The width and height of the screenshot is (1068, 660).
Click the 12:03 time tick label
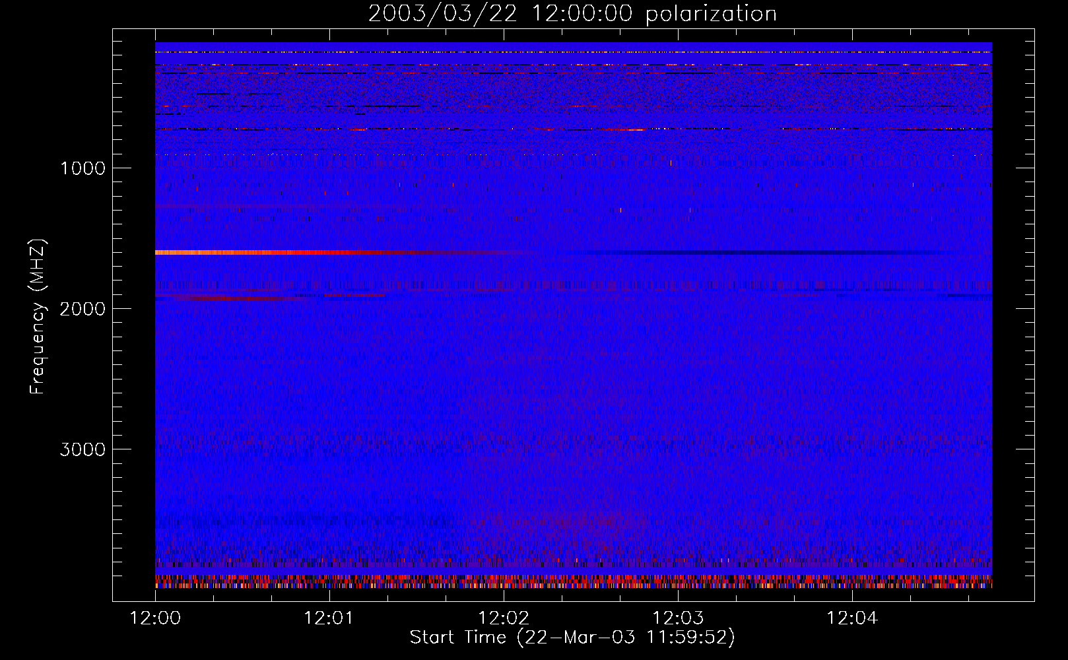click(678, 618)
